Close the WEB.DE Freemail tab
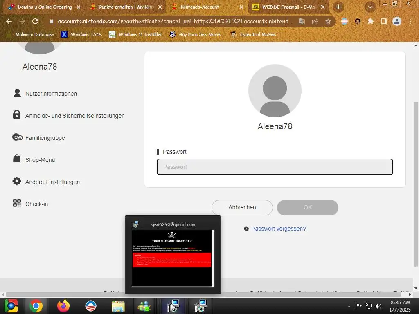The image size is (419, 314). [x=323, y=7]
